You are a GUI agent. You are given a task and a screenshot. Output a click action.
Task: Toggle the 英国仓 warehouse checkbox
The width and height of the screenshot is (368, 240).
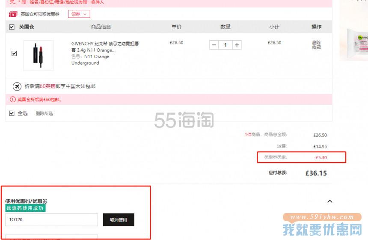12,27
